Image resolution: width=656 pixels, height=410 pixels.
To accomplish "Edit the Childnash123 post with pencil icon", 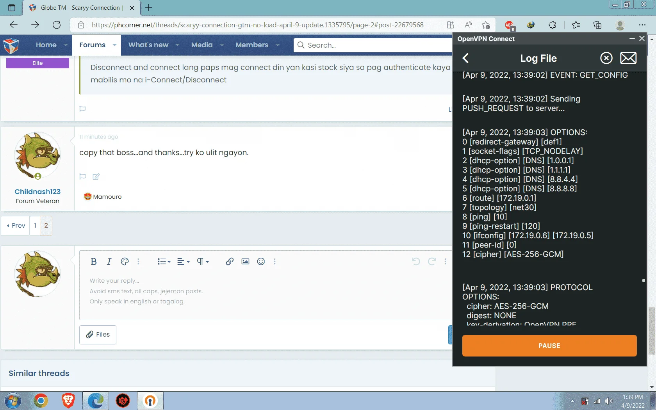I will pos(96,176).
